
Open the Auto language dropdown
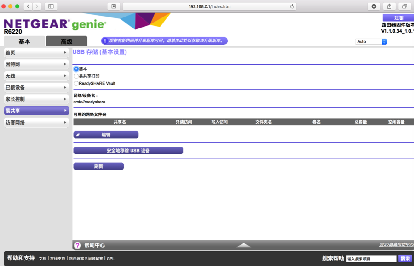click(371, 42)
